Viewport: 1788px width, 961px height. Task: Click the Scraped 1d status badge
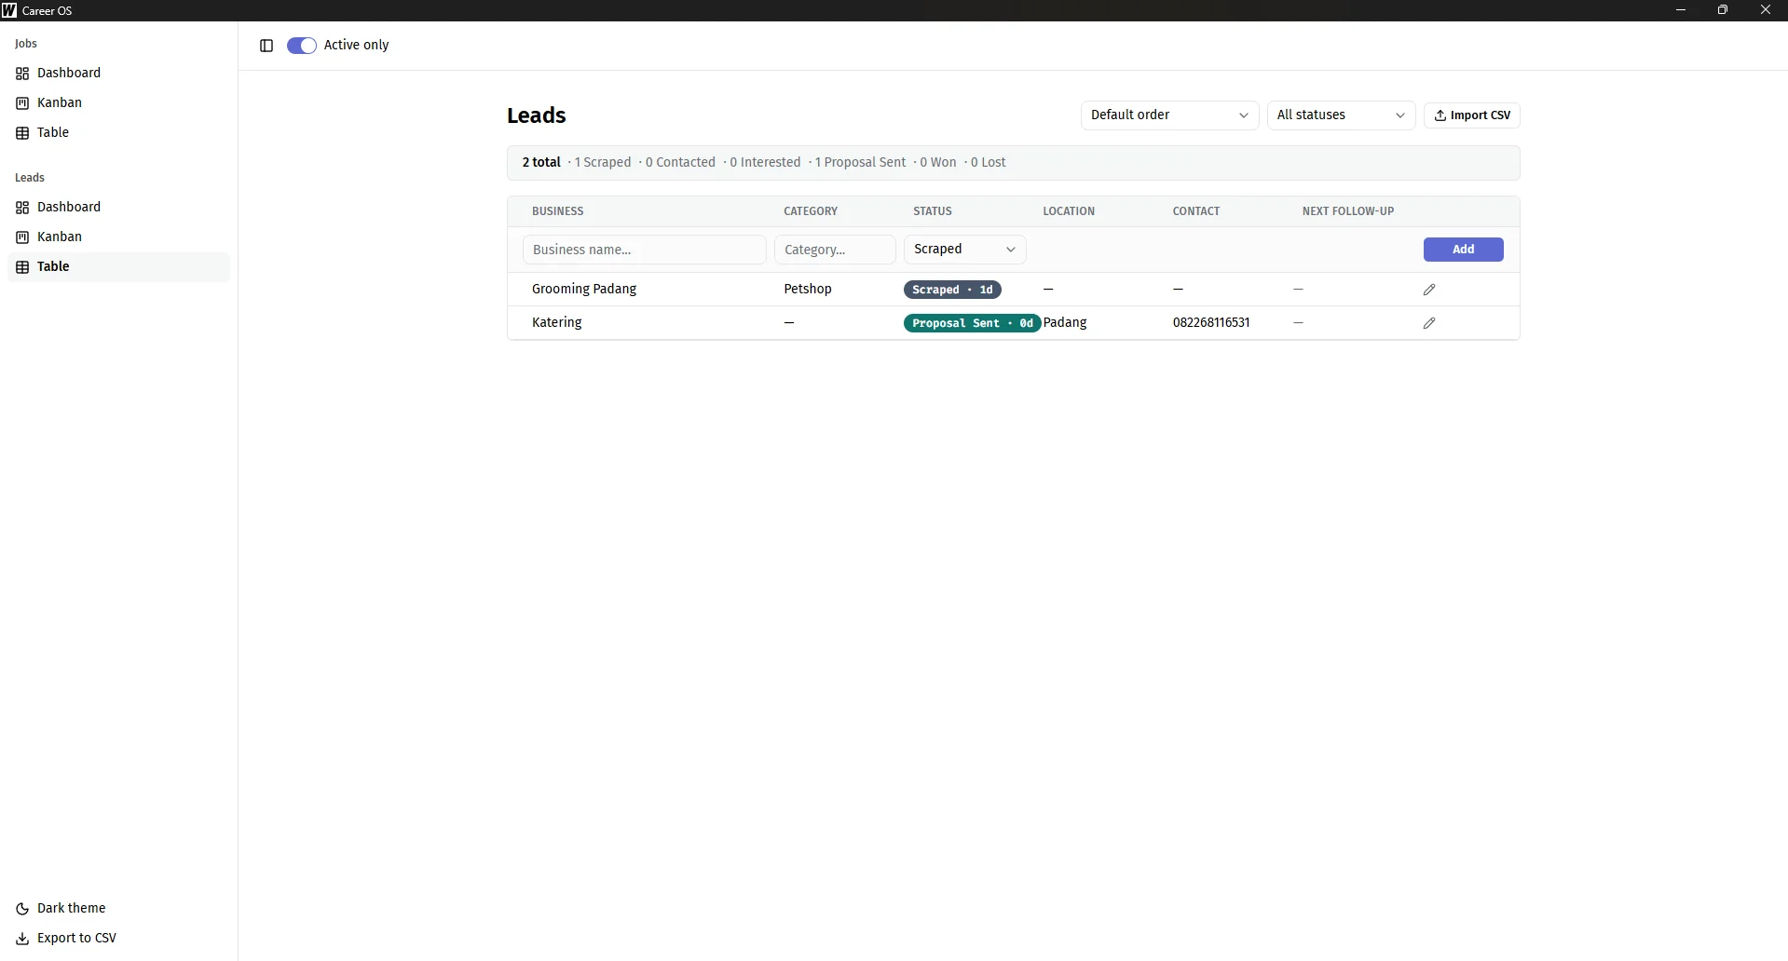coord(952,290)
